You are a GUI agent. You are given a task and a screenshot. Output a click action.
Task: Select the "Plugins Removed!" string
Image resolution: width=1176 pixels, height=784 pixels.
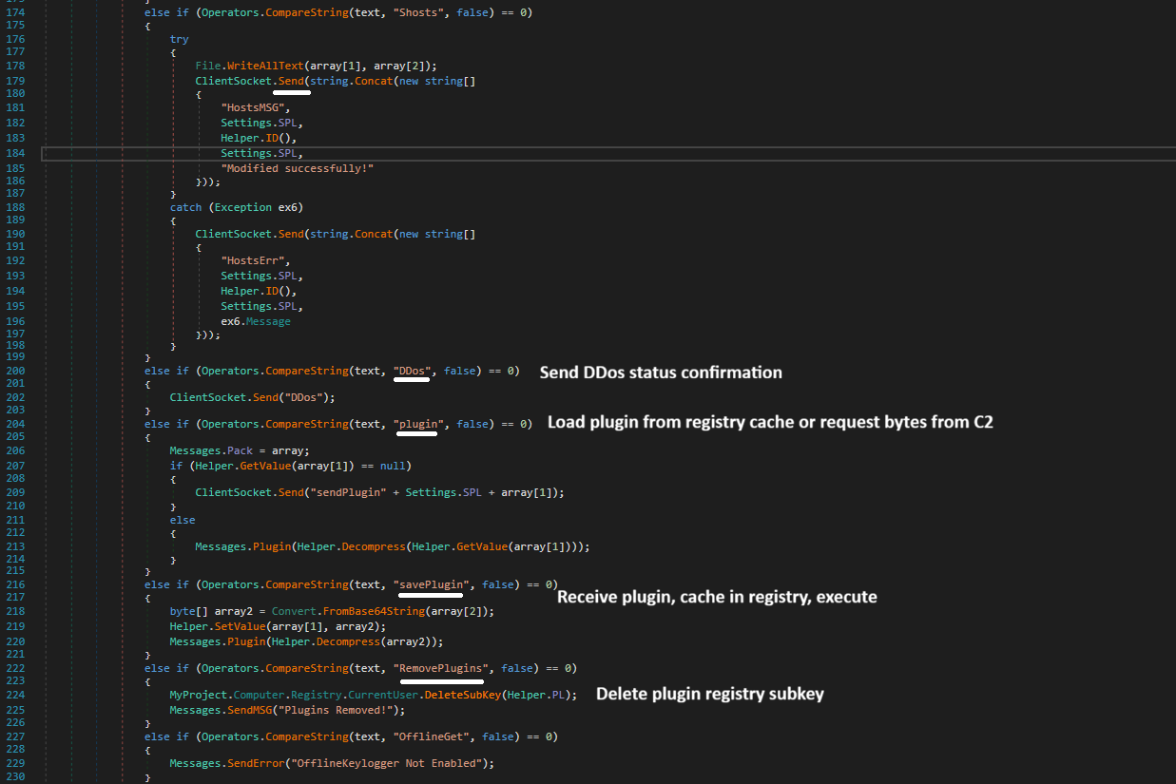pyautogui.click(x=336, y=710)
